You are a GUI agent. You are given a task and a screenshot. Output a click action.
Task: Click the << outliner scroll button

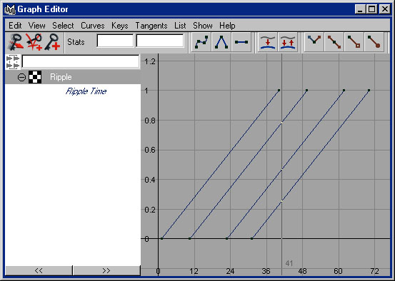(39, 270)
